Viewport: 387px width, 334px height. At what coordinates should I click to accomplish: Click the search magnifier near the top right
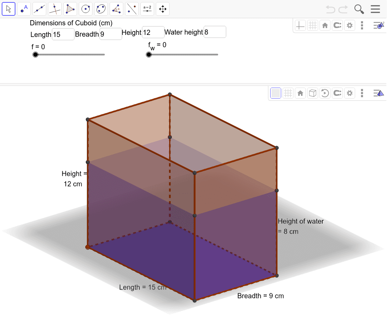[x=359, y=9]
